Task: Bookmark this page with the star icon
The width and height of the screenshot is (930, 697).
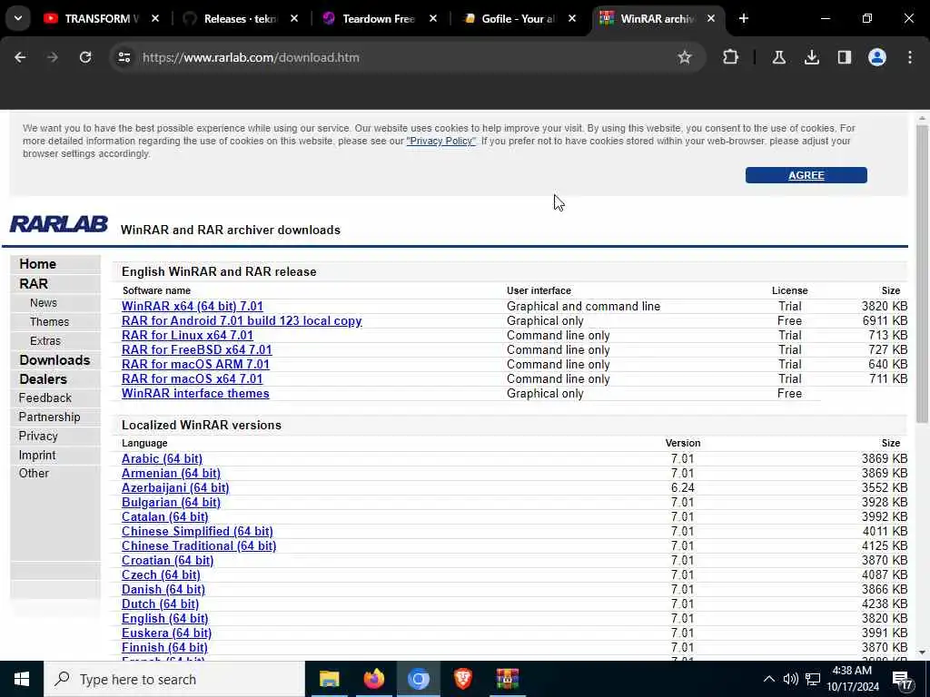Action: [685, 57]
